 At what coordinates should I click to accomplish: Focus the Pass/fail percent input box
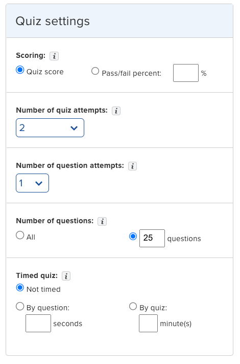(186, 73)
